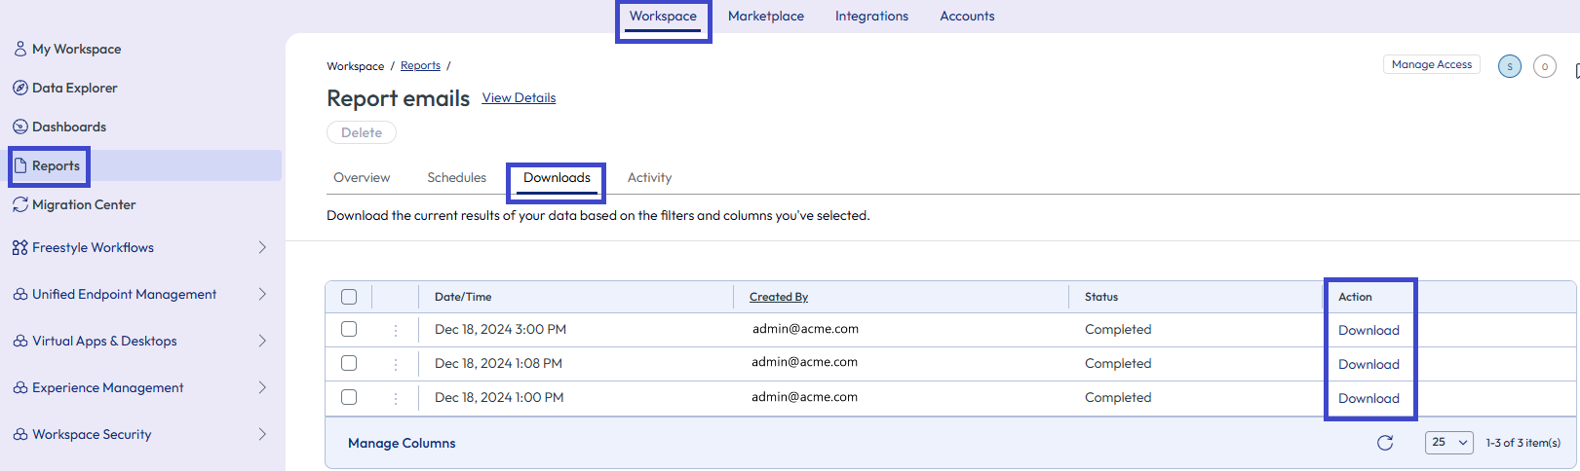Click the Data Explorer compass icon
The width and height of the screenshot is (1580, 471).
coord(19,88)
